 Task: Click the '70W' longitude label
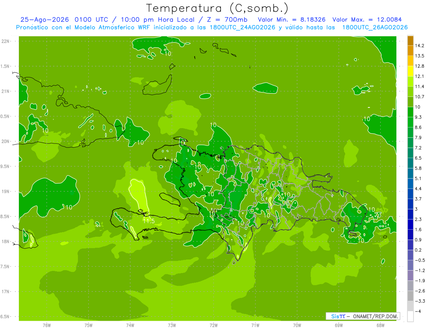[297, 325]
